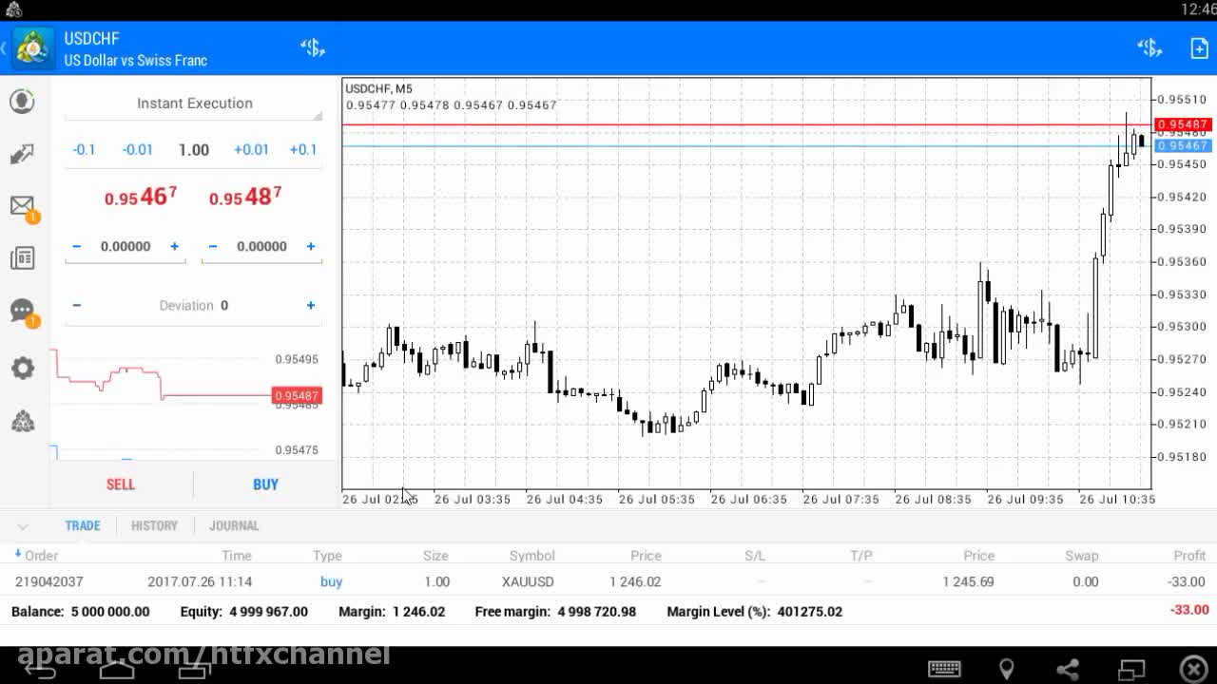Image resolution: width=1217 pixels, height=684 pixels.
Task: Tap the circled X icon in system bar
Action: point(1193,669)
